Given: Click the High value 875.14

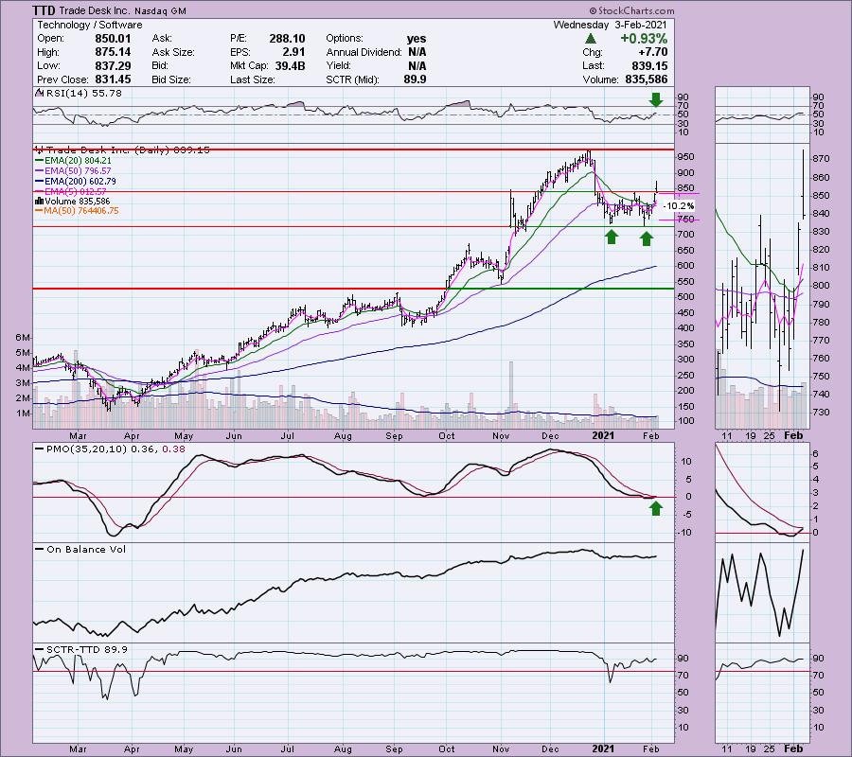Looking at the screenshot, I should click(x=113, y=52).
